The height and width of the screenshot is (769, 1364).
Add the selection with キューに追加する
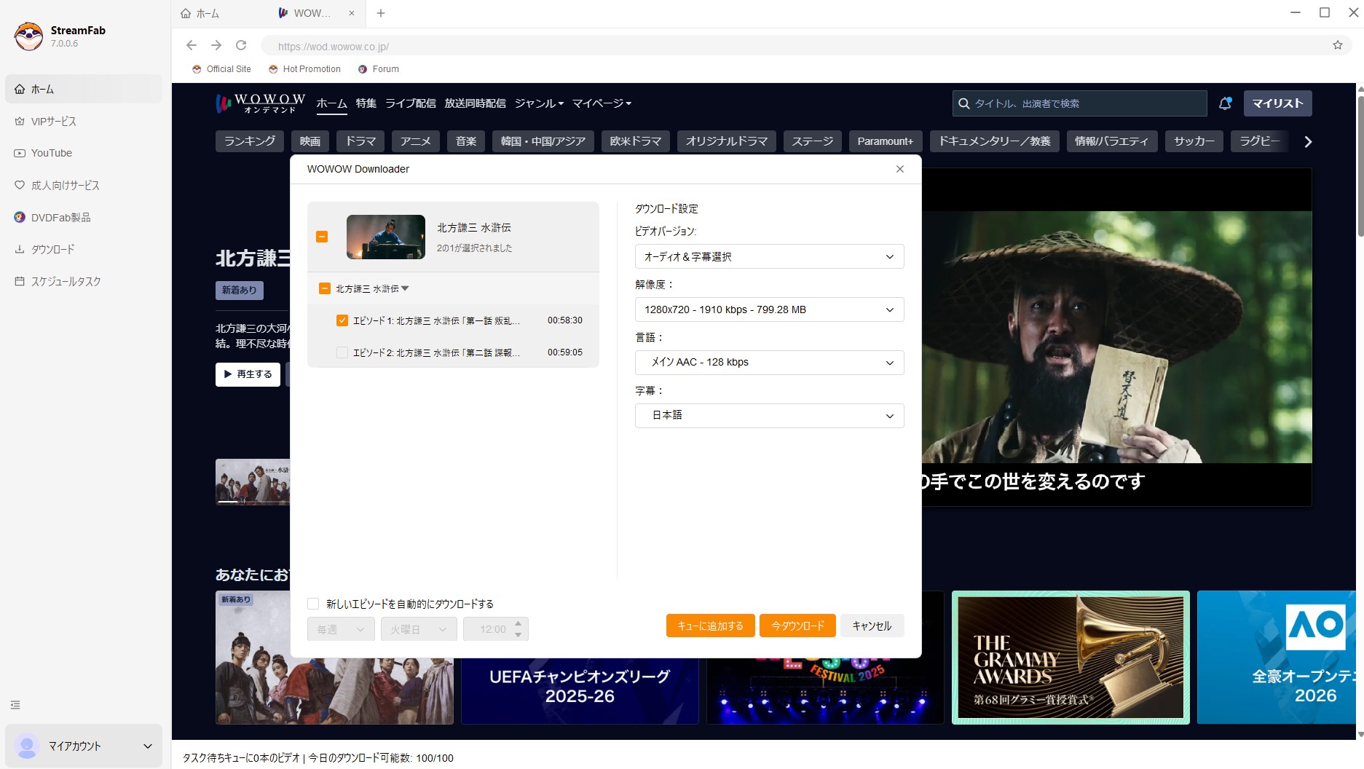(710, 626)
